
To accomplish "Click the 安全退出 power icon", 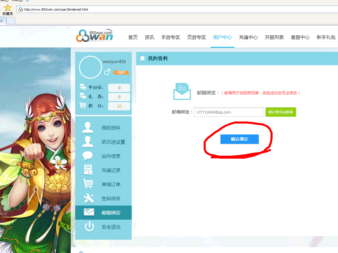I will 89,226.
